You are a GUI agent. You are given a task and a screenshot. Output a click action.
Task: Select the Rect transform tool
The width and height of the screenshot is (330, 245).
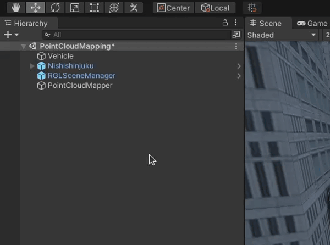(94, 8)
